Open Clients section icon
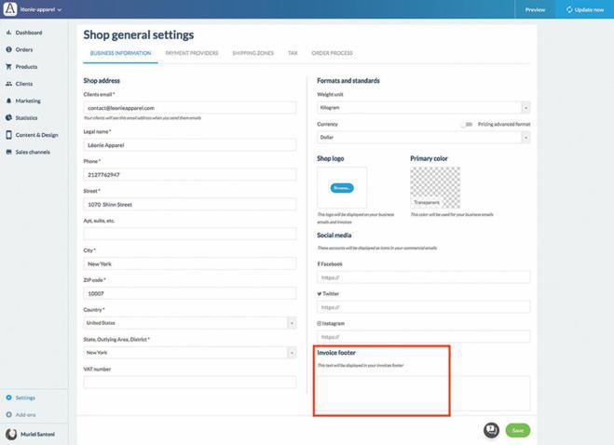Viewport: 614px width, 445px height. (x=8, y=84)
